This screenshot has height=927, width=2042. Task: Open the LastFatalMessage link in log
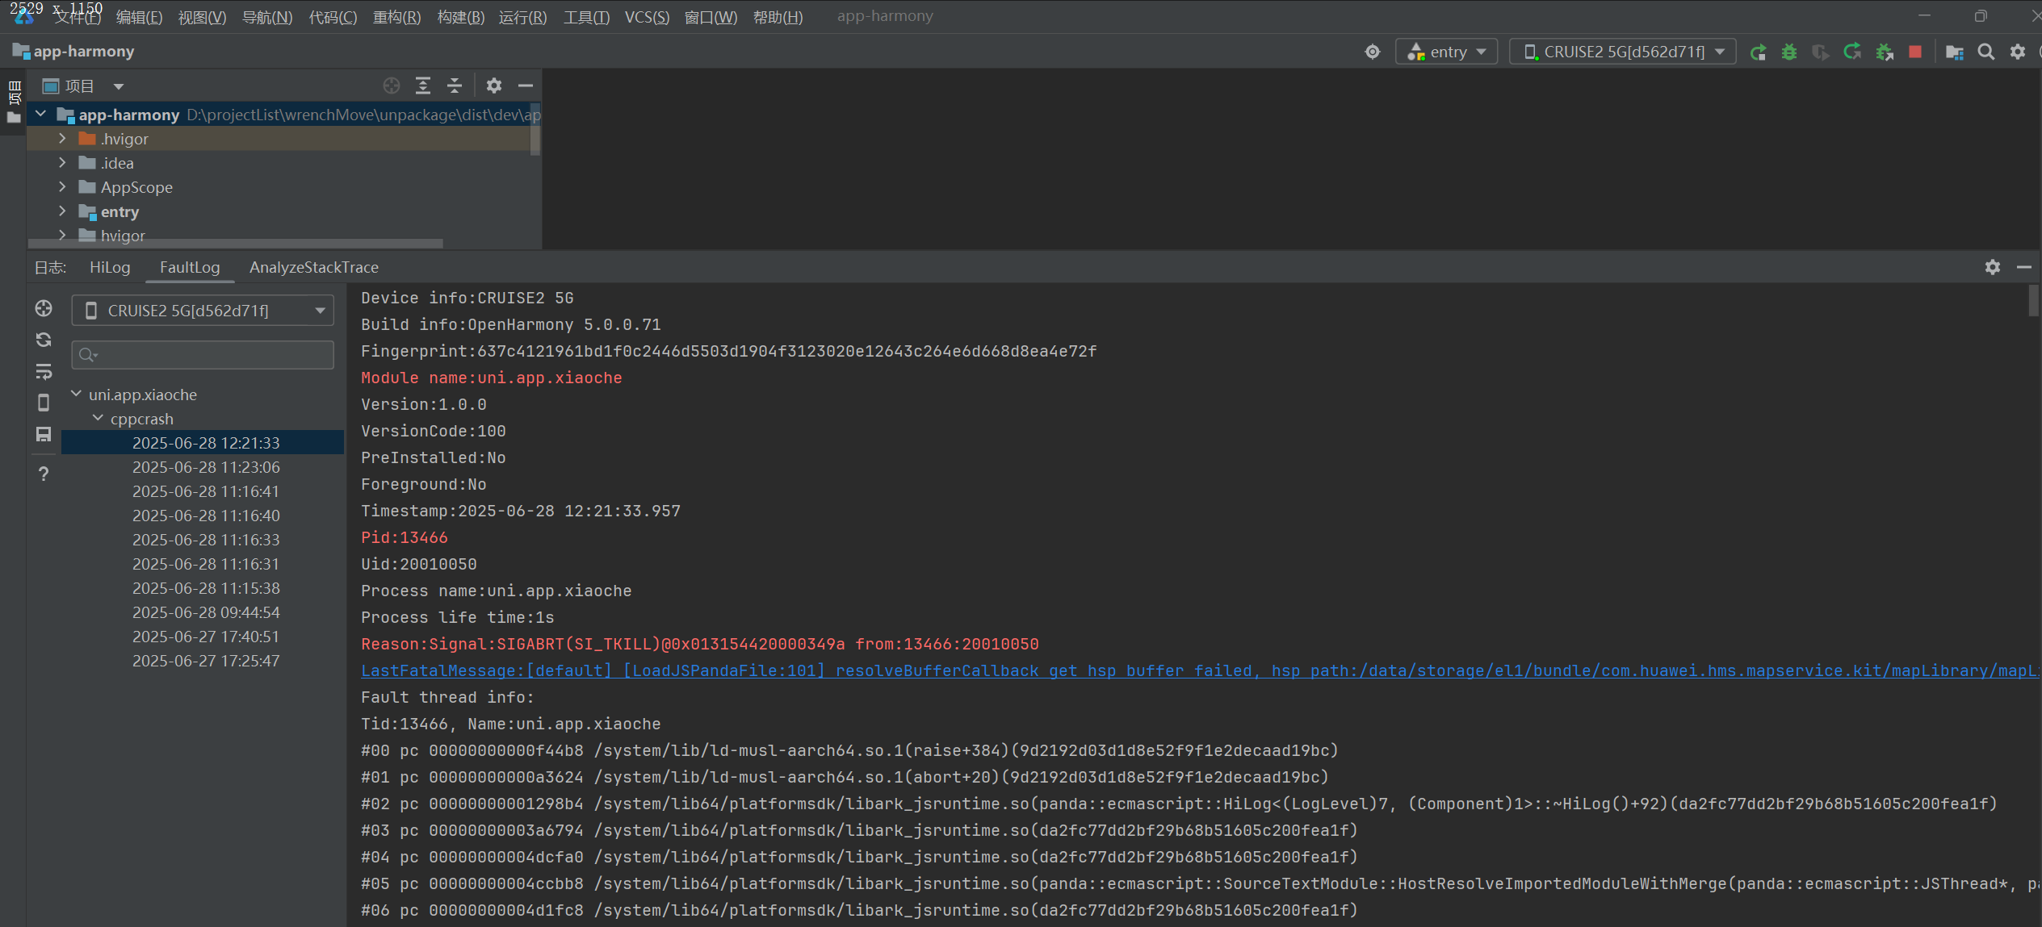(x=1200, y=670)
